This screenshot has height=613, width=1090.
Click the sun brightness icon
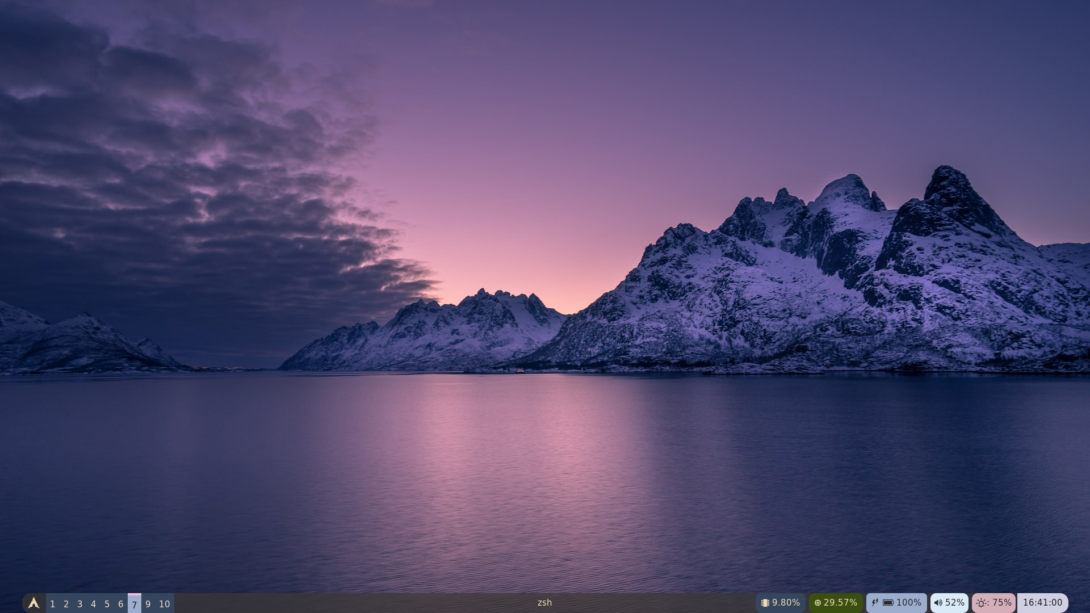click(982, 603)
